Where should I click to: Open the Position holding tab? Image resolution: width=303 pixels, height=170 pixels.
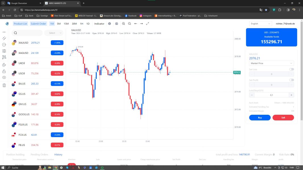15,155
